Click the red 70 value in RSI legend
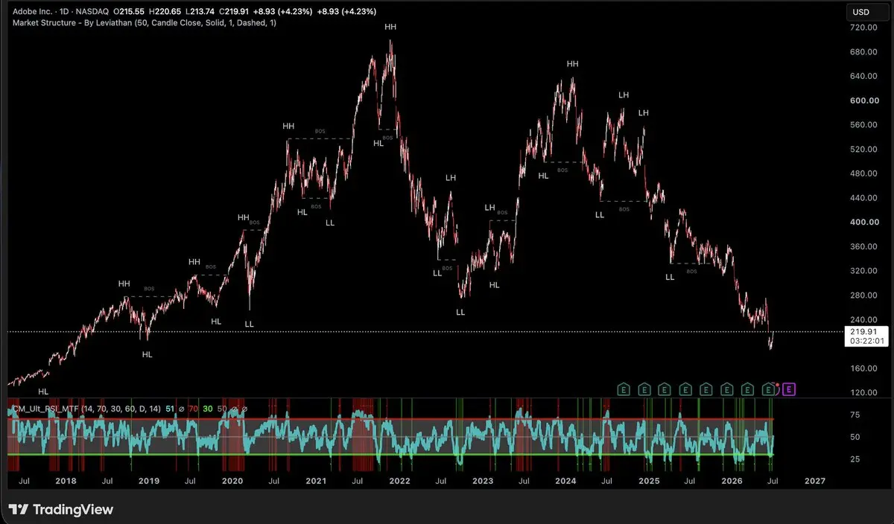This screenshot has width=894, height=524. 193,408
